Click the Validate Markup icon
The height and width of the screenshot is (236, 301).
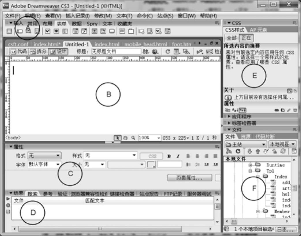click(200, 51)
